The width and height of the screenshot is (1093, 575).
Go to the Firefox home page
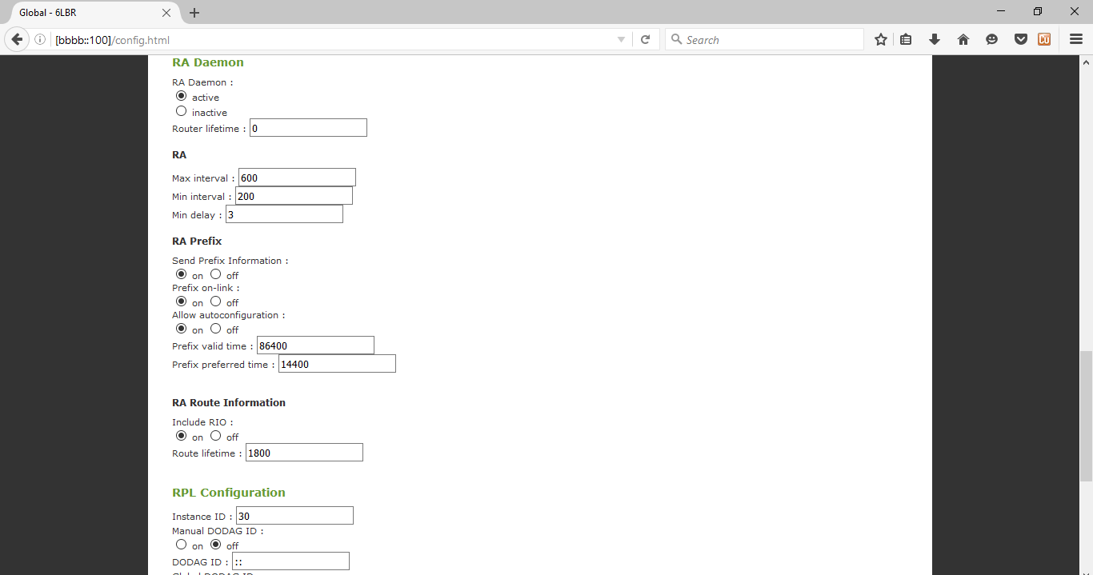coord(963,39)
